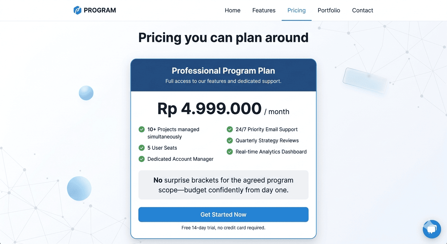Click the Professional Program Plan header
Viewport: 447px width, 244px height.
[223, 71]
